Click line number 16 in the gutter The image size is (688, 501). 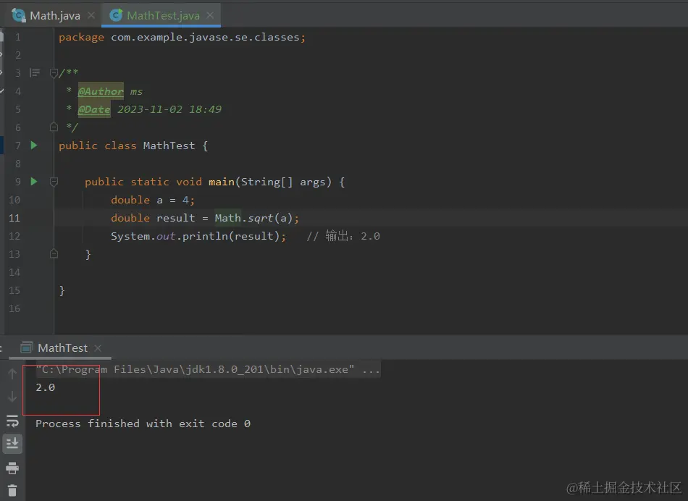(14, 308)
